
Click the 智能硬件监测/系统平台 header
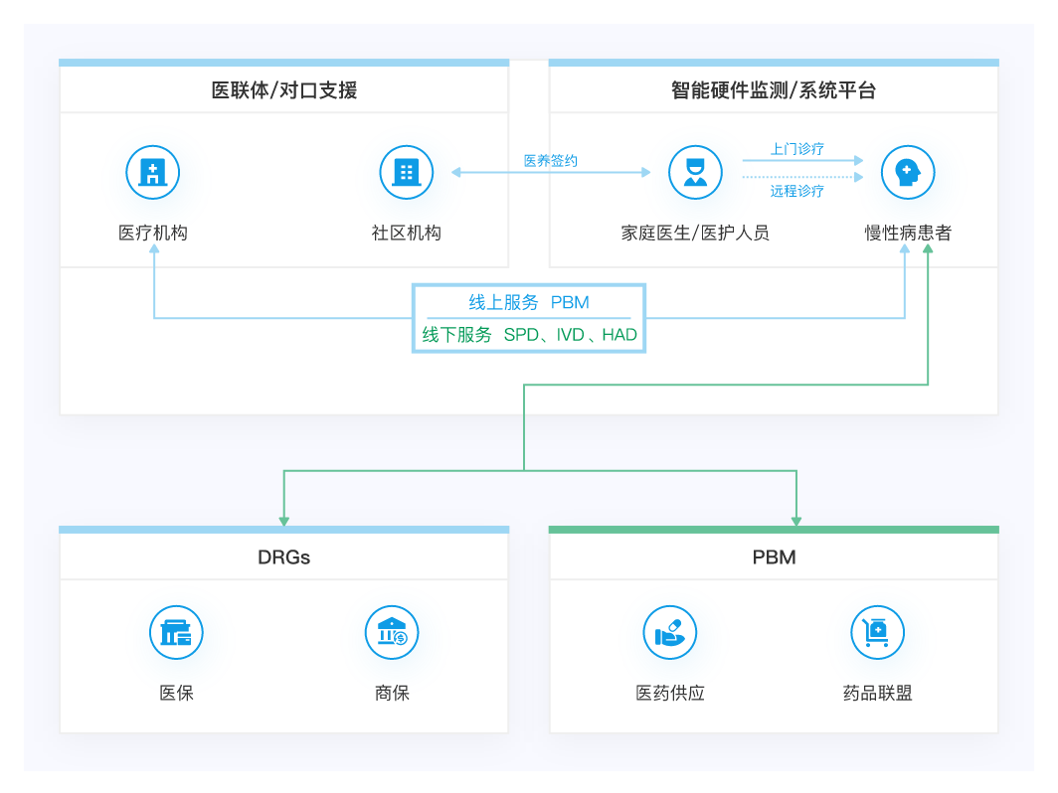[x=774, y=89]
